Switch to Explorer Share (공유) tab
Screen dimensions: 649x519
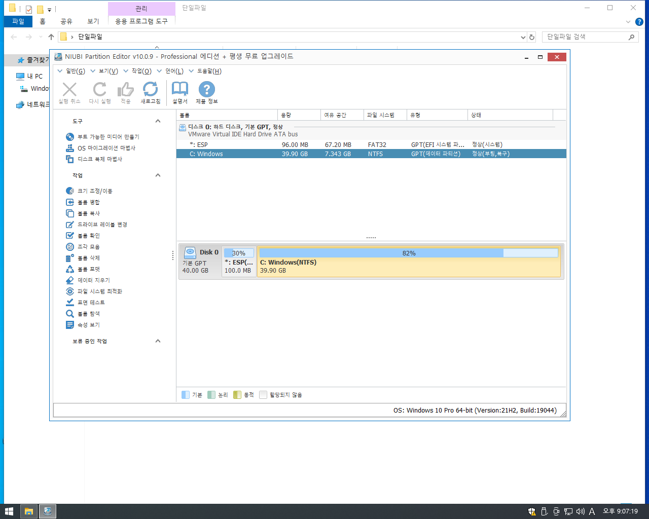point(66,21)
